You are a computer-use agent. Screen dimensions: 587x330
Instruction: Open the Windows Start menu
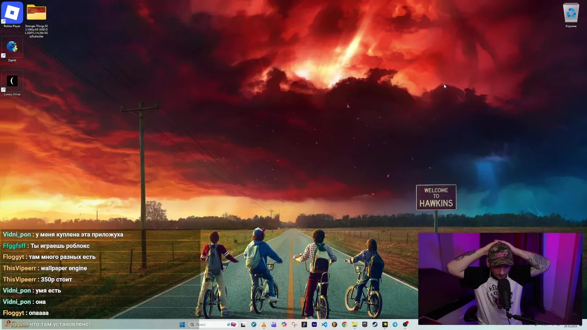pyautogui.click(x=182, y=324)
